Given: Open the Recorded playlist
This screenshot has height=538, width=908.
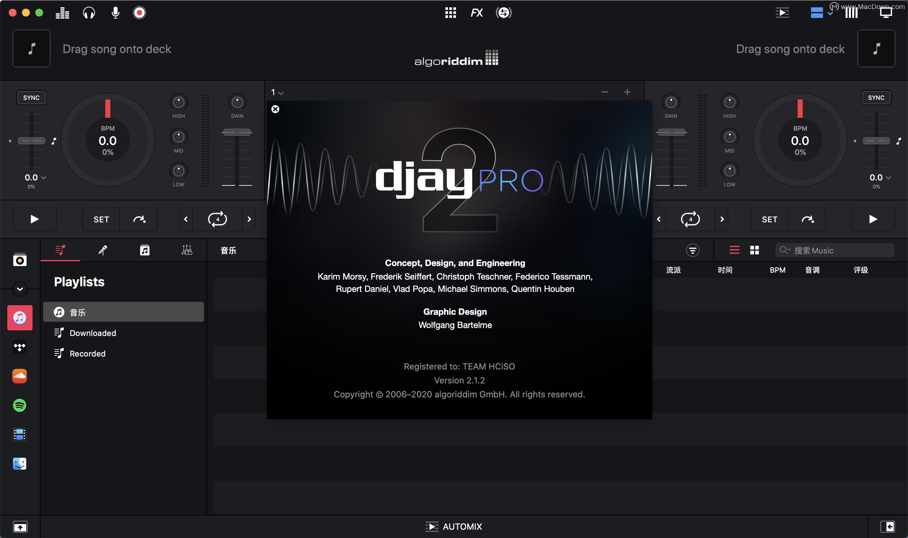Looking at the screenshot, I should click(124, 354).
